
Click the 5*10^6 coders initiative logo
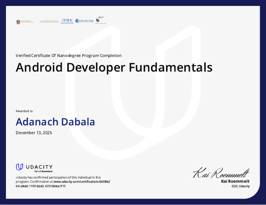(x=67, y=21)
